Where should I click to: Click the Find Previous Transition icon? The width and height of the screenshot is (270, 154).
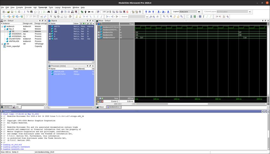tap(84, 17)
